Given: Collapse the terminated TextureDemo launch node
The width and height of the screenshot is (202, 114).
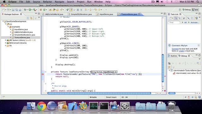Looking at the screenshot, I should [169, 70].
